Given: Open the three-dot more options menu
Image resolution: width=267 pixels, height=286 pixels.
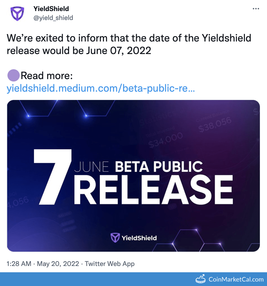Looking at the screenshot, I should (x=256, y=9).
